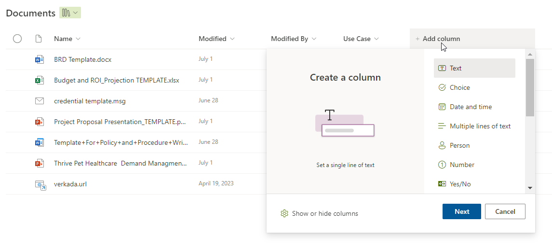The image size is (552, 252).
Task: Choose the Choice column type
Action: 459,87
